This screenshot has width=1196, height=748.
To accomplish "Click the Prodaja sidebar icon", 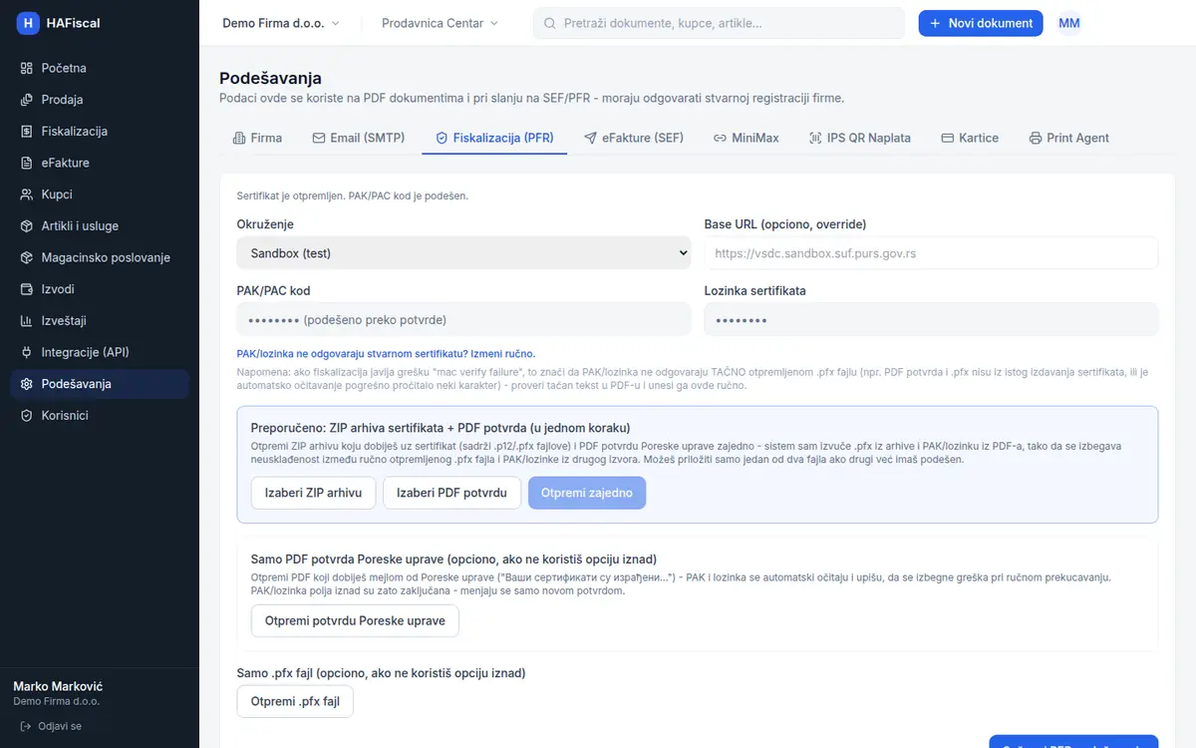I will coord(27,100).
